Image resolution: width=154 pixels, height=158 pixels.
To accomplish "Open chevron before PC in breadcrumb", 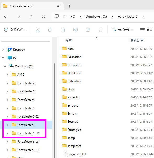I will [x=65, y=16].
